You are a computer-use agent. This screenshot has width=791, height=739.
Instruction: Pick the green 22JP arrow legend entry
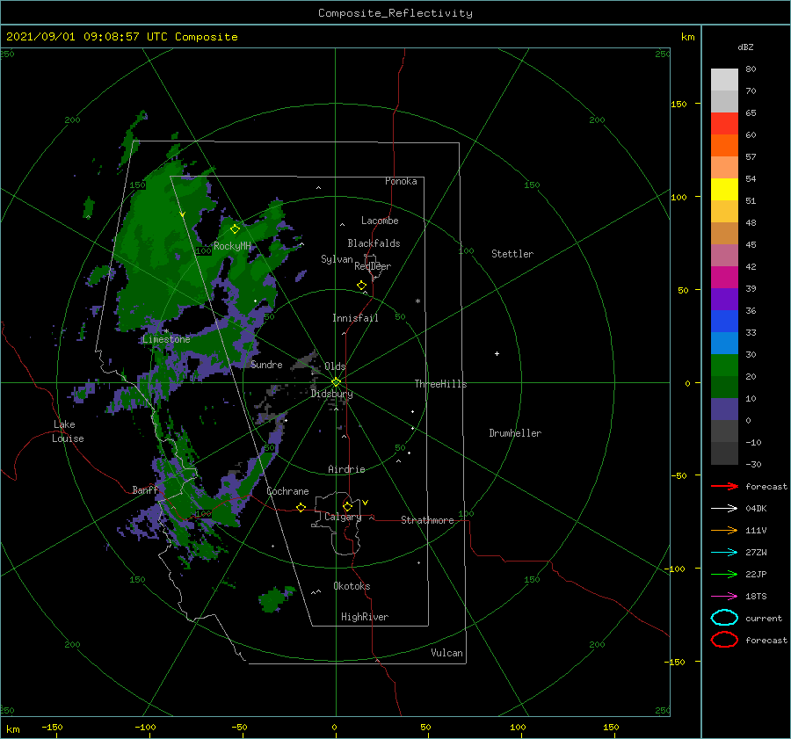click(x=724, y=574)
